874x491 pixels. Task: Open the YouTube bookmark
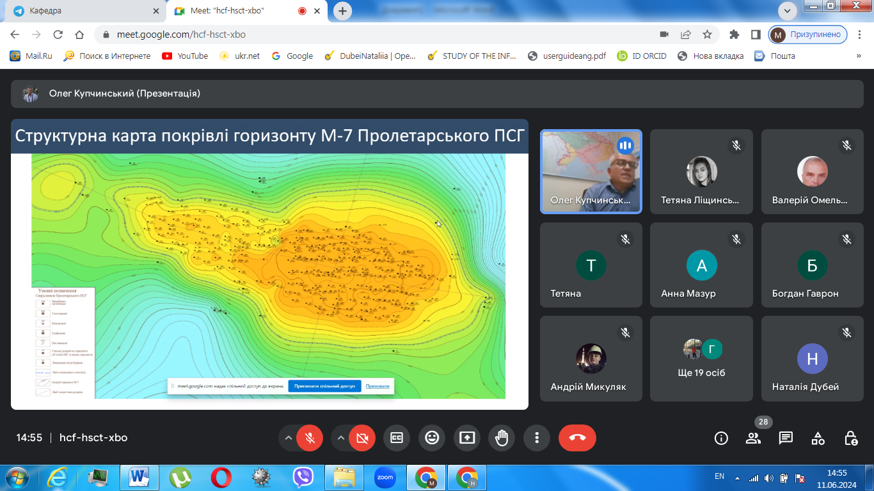tap(185, 56)
